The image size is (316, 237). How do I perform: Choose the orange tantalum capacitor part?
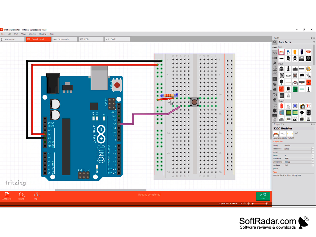tap(295, 52)
